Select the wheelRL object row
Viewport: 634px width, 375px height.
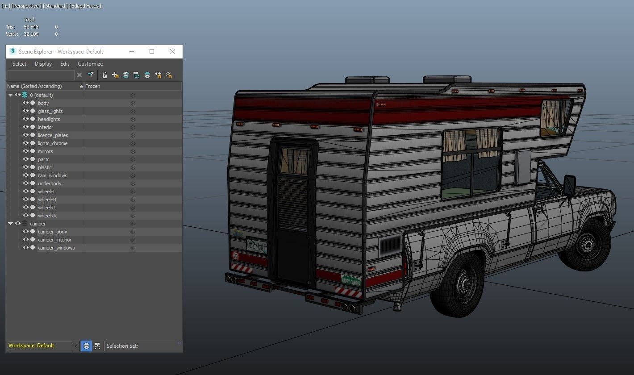(x=47, y=208)
